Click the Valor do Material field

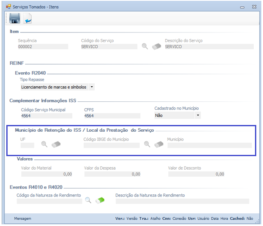tap(47, 174)
